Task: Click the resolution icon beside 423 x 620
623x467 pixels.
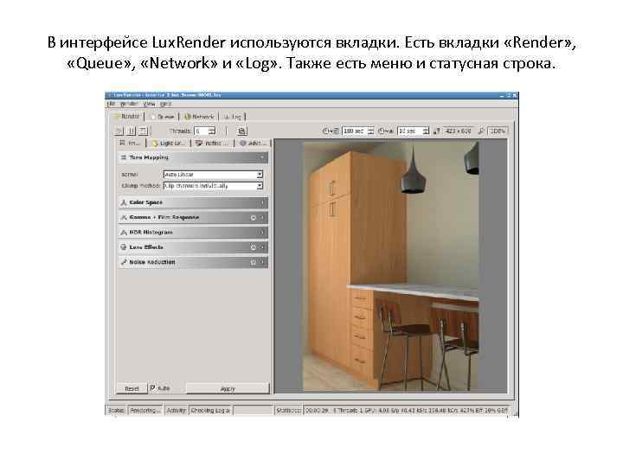Action: tap(436, 131)
